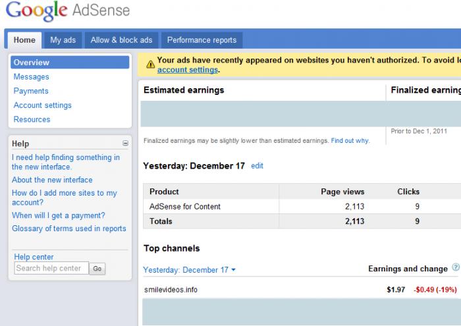Collapse the Help panel minus icon

tap(125, 143)
